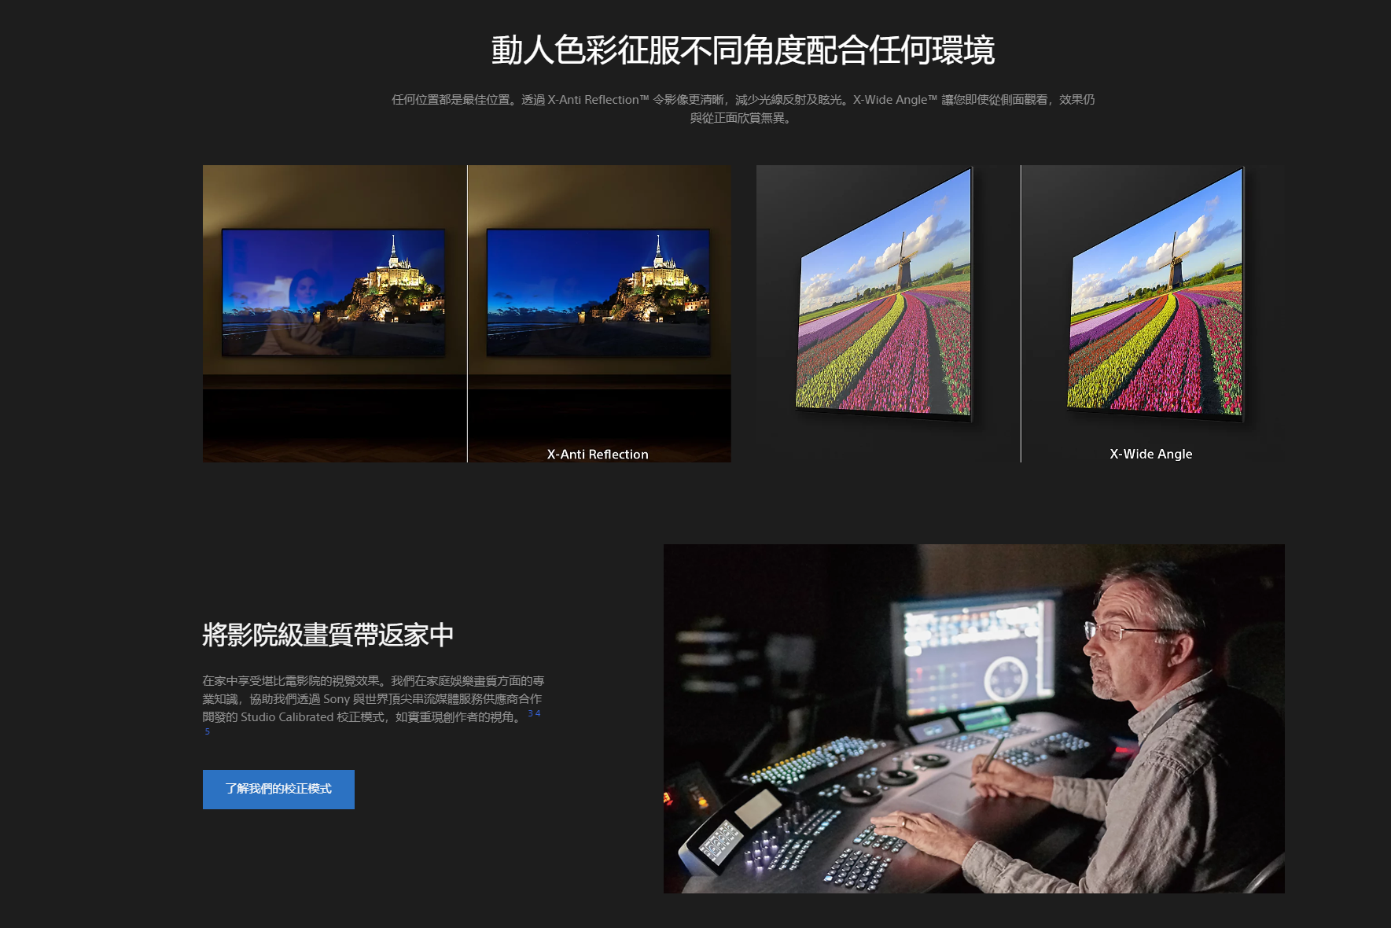
Task: Click the X-Anti Reflection caption label
Action: [598, 454]
